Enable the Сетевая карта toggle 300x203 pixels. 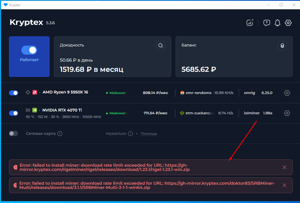tap(14, 133)
